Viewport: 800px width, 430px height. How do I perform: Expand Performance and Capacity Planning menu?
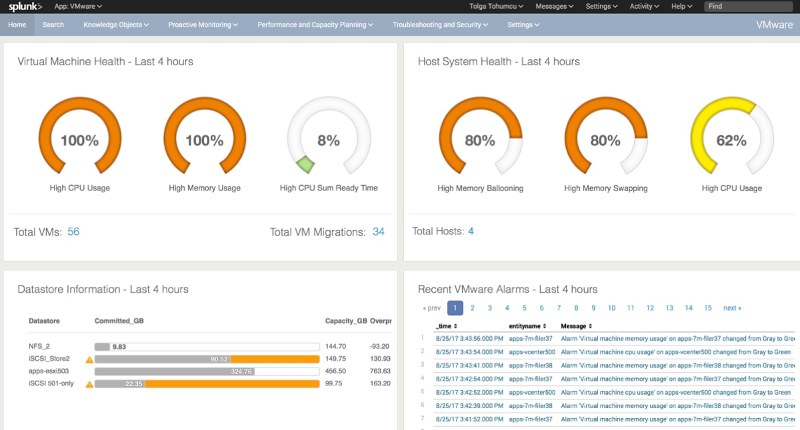click(x=315, y=25)
